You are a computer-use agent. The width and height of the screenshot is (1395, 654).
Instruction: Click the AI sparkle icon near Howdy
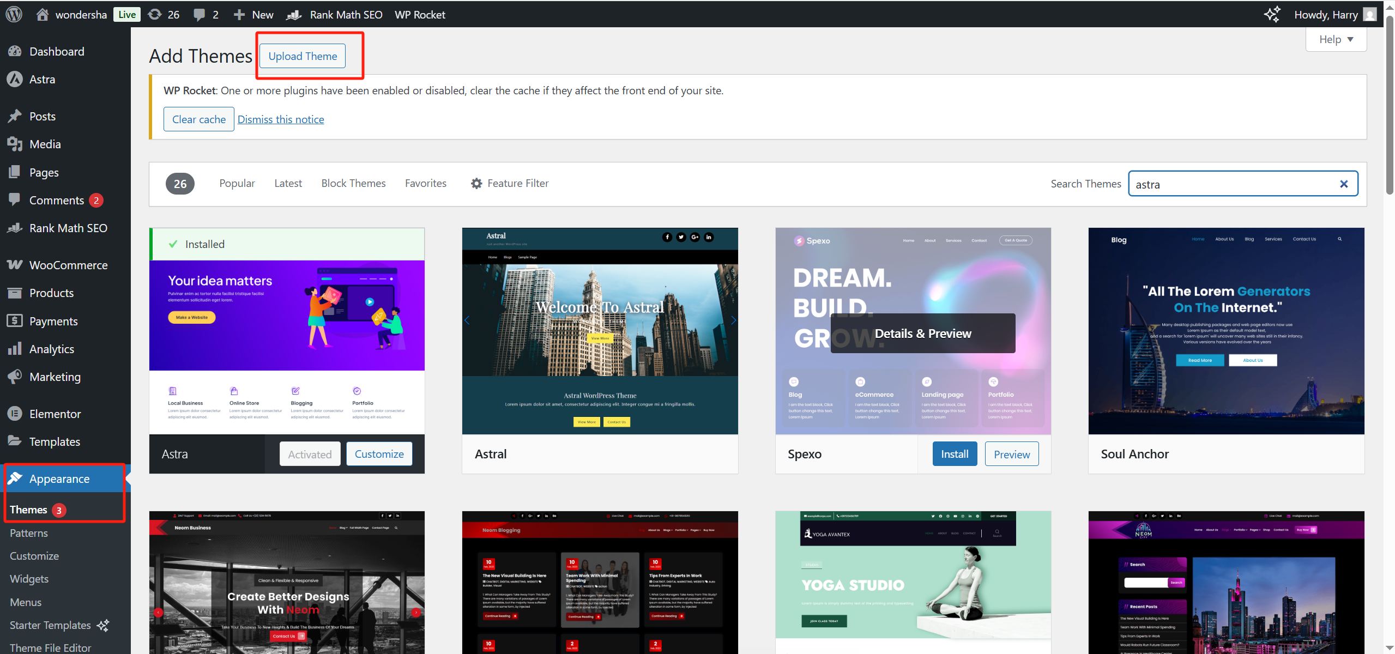point(1272,14)
